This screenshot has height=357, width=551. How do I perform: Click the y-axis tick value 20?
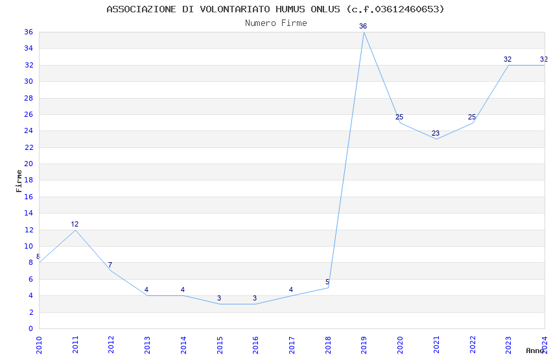click(29, 164)
